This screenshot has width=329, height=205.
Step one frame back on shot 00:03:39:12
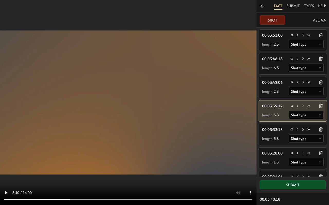tap(297, 106)
